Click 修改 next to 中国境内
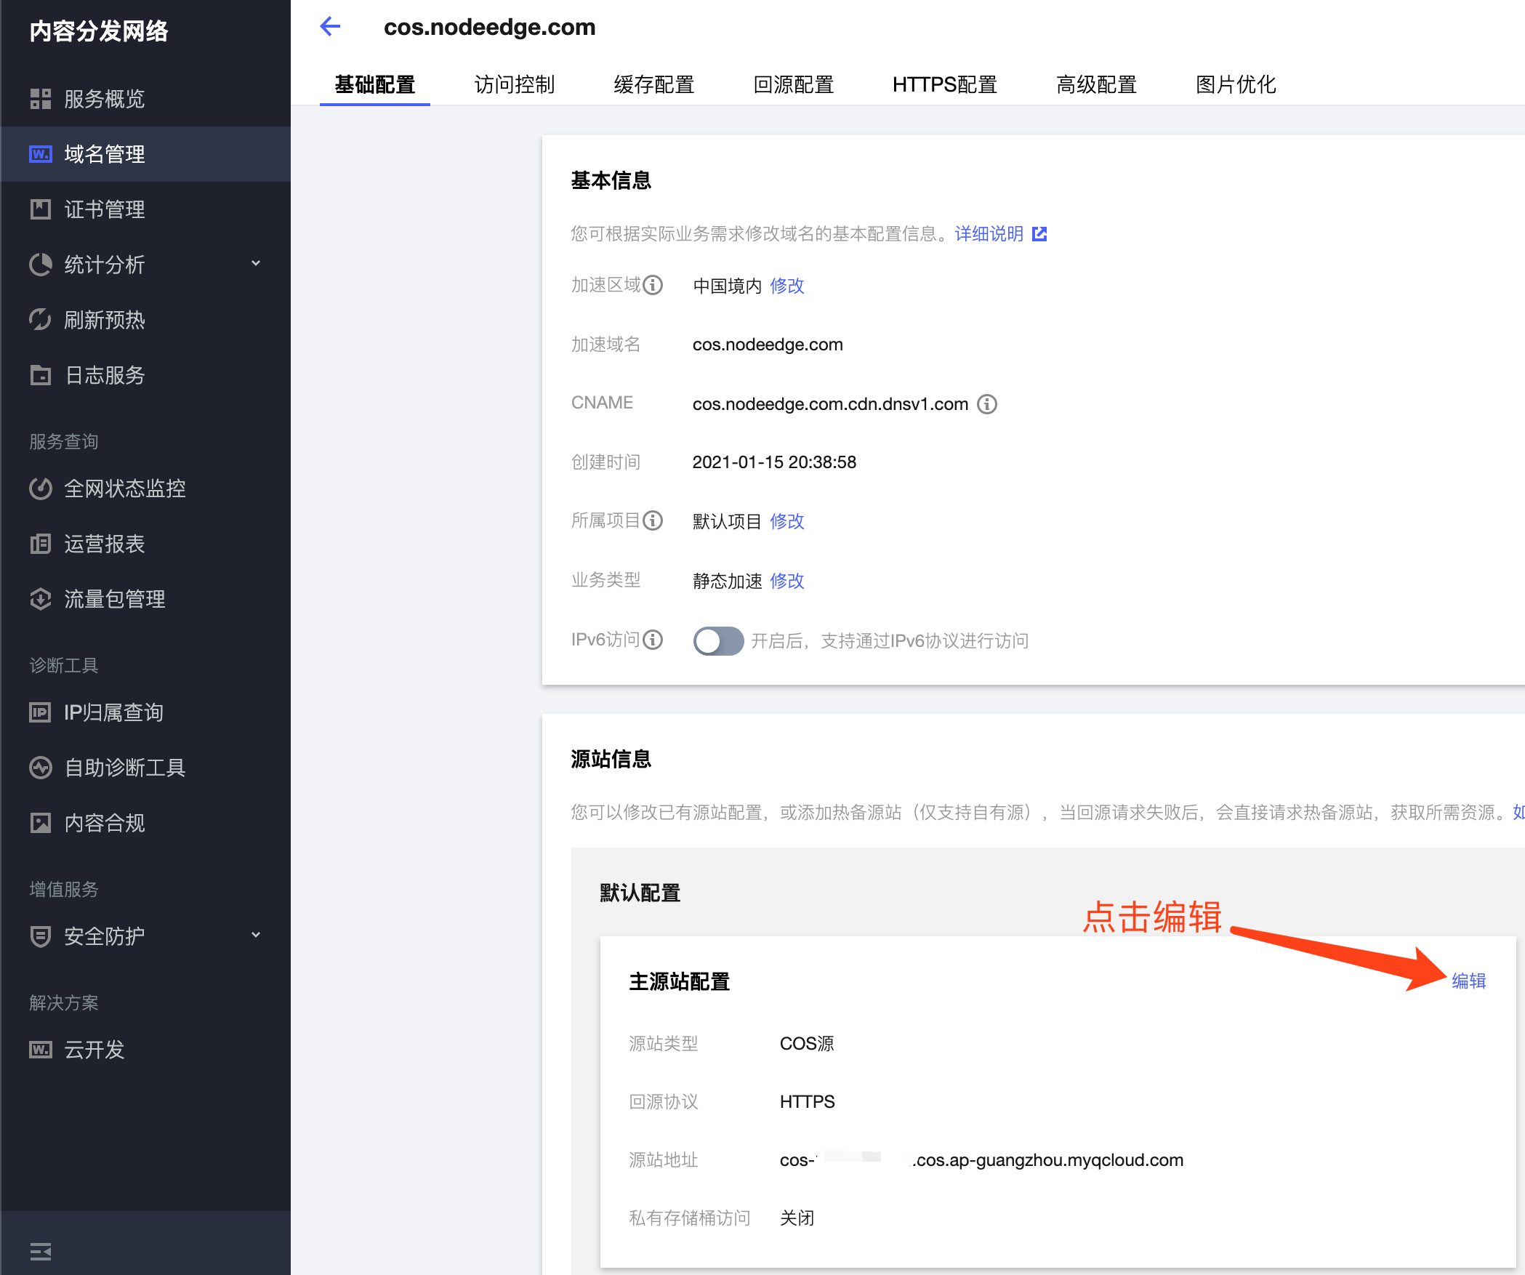This screenshot has width=1525, height=1275. [x=787, y=286]
